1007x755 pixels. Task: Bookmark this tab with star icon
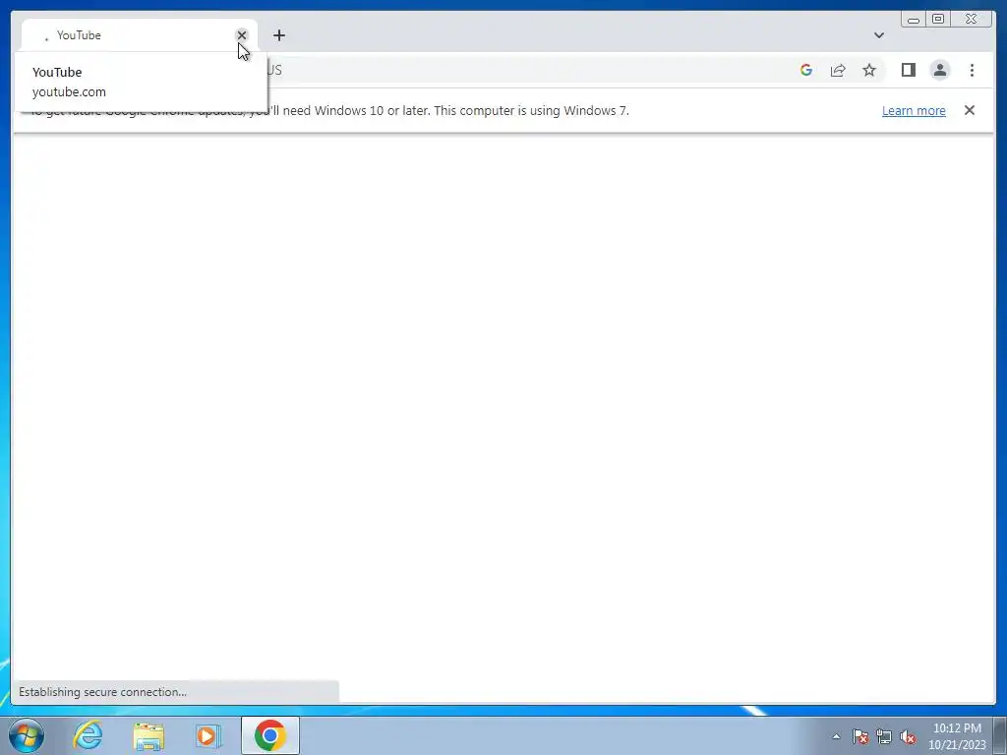[x=869, y=70]
